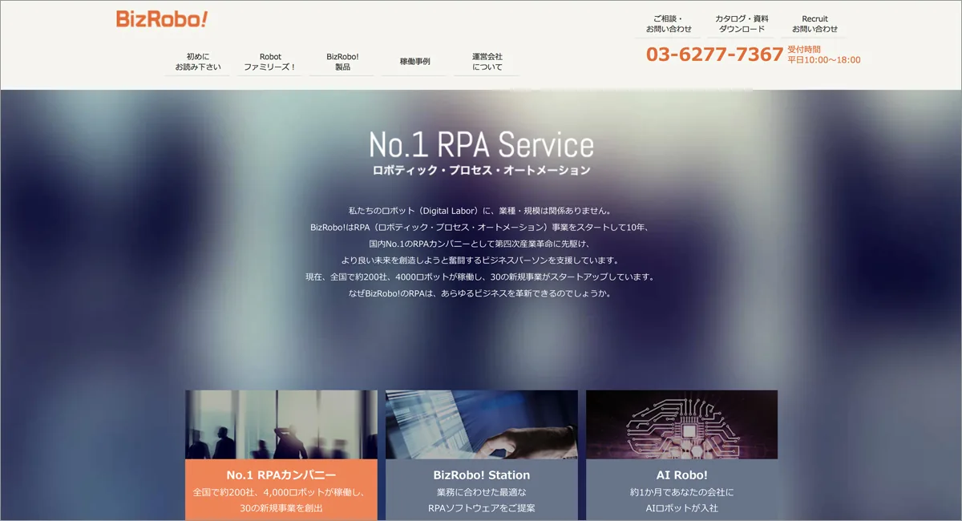Screen dimensions: 962x521
Task: Open the BizRobo! Station card thumbnail
Action: point(481,425)
